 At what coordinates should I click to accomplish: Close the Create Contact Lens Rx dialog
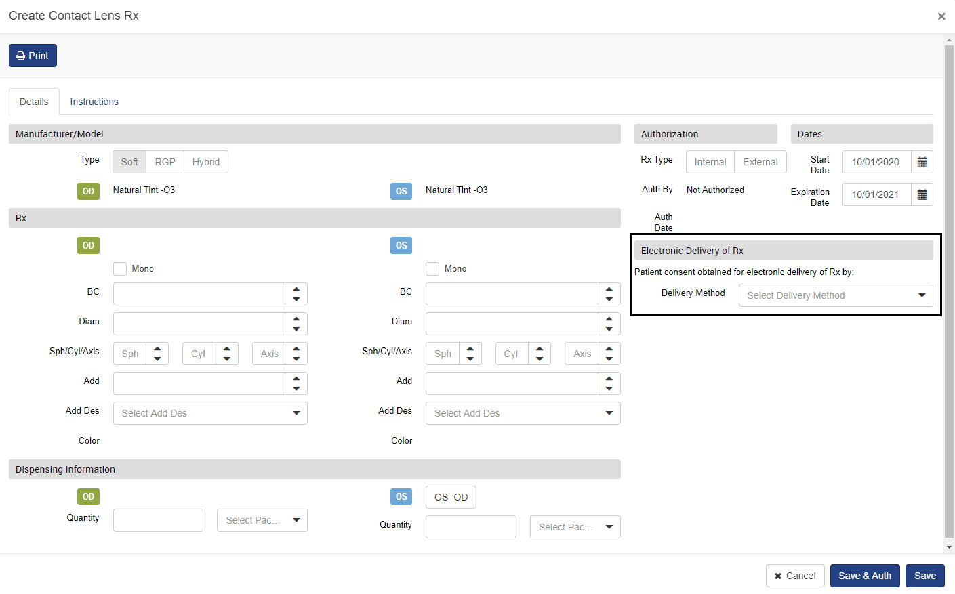click(941, 16)
